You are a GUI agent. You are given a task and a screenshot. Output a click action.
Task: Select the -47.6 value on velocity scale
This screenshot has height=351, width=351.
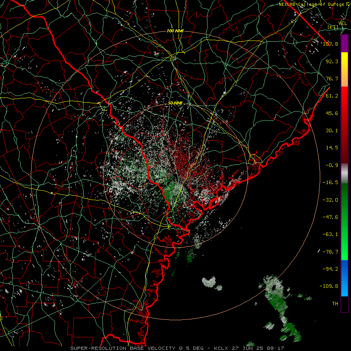pyautogui.click(x=330, y=217)
